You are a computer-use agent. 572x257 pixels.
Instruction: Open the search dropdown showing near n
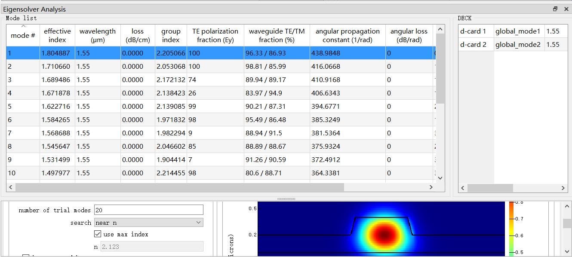149,223
